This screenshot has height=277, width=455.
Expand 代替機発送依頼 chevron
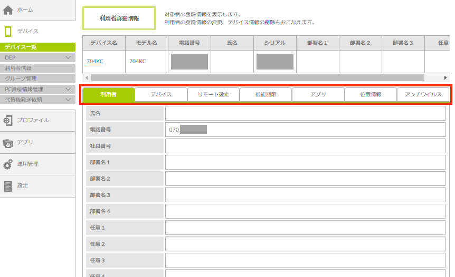68,100
